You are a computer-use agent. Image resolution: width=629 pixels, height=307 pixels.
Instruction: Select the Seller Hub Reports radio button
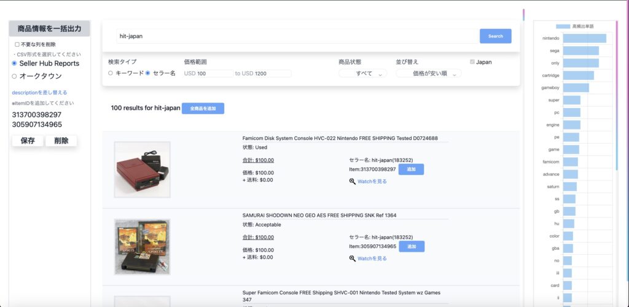pos(15,63)
